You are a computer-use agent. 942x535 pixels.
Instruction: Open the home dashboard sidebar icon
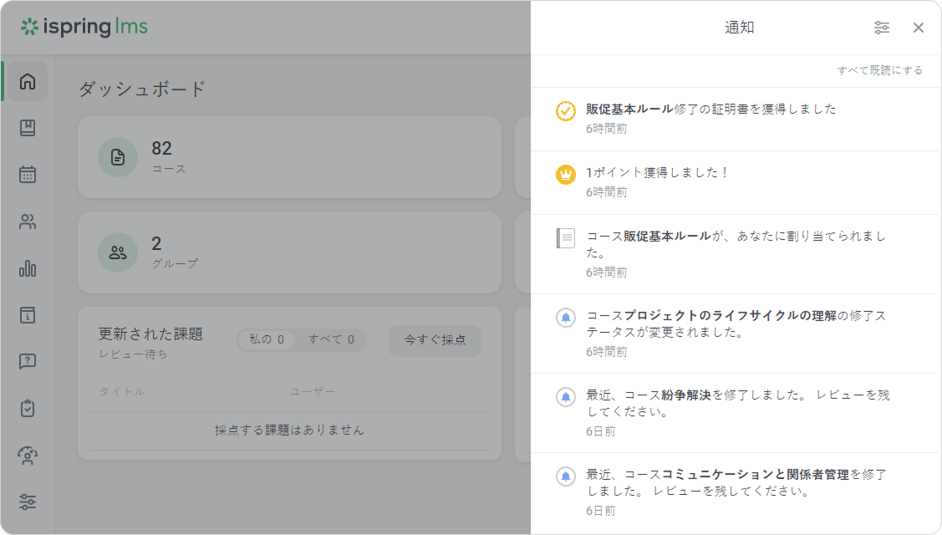click(28, 81)
